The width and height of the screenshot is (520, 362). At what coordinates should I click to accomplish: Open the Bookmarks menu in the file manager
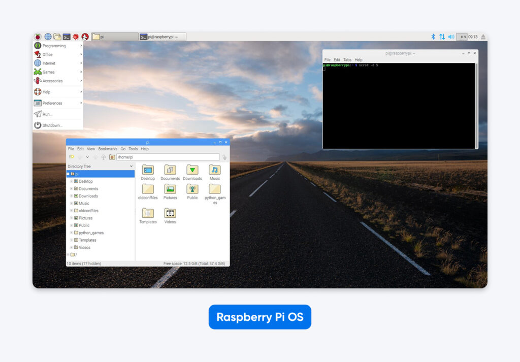pos(108,149)
